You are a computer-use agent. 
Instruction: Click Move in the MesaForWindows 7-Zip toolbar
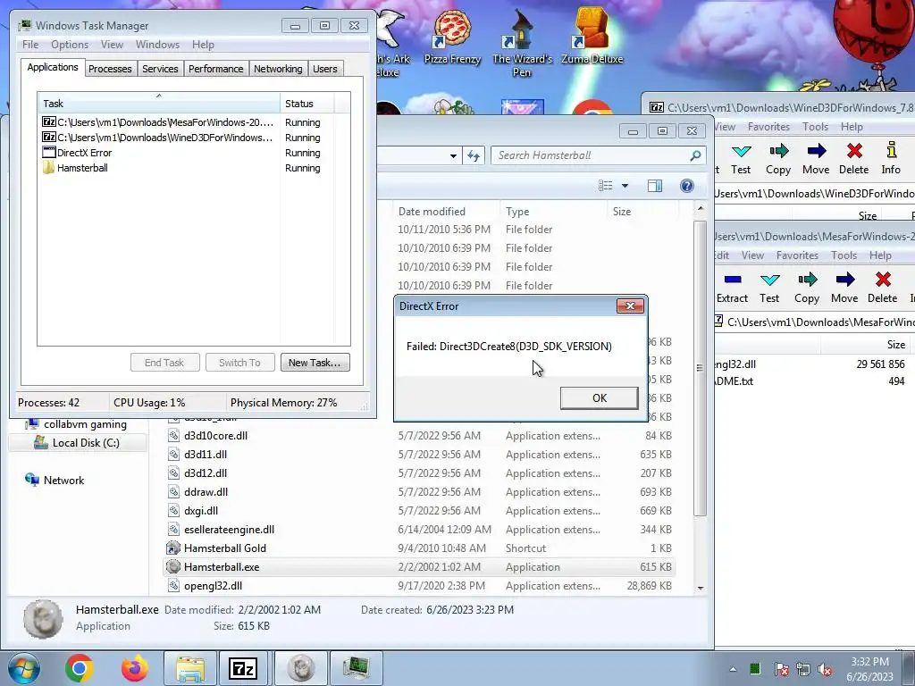click(844, 288)
